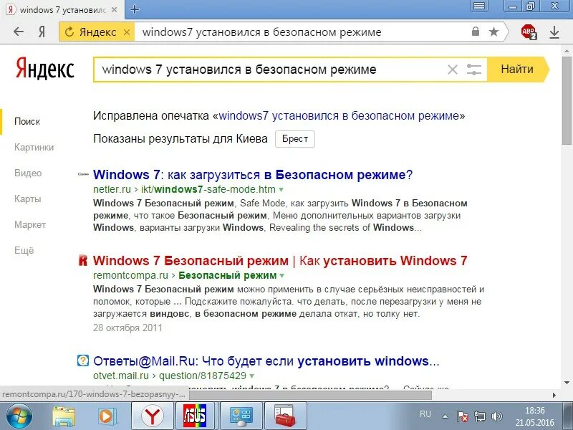The height and width of the screenshot is (430, 573).
Task: Click the Яндекс logo
Action: [45, 68]
